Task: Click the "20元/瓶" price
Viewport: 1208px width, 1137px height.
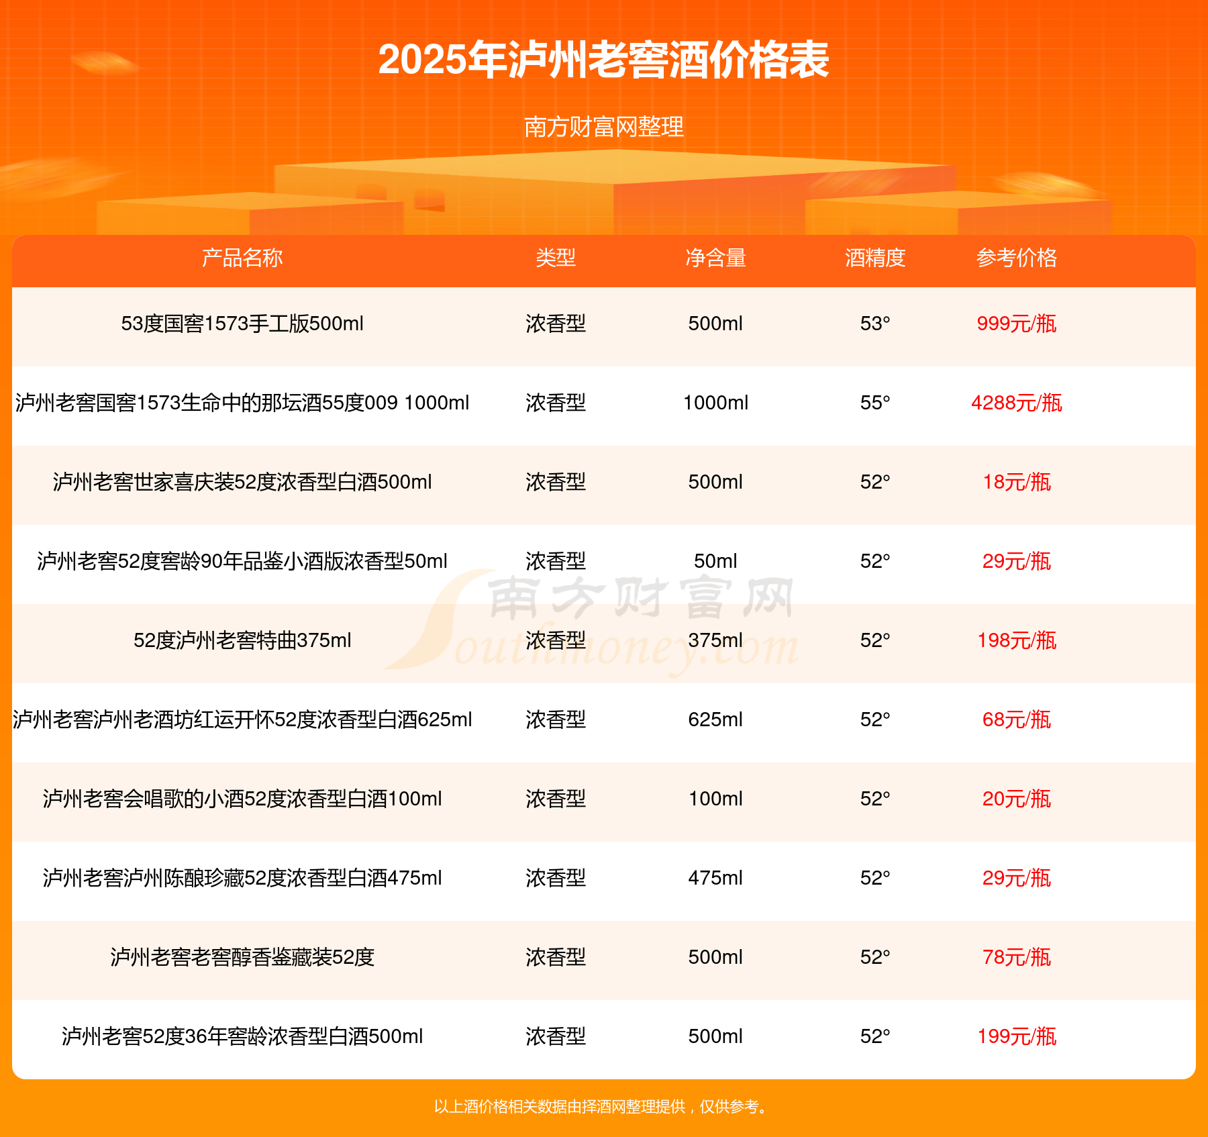Action: point(1017,799)
